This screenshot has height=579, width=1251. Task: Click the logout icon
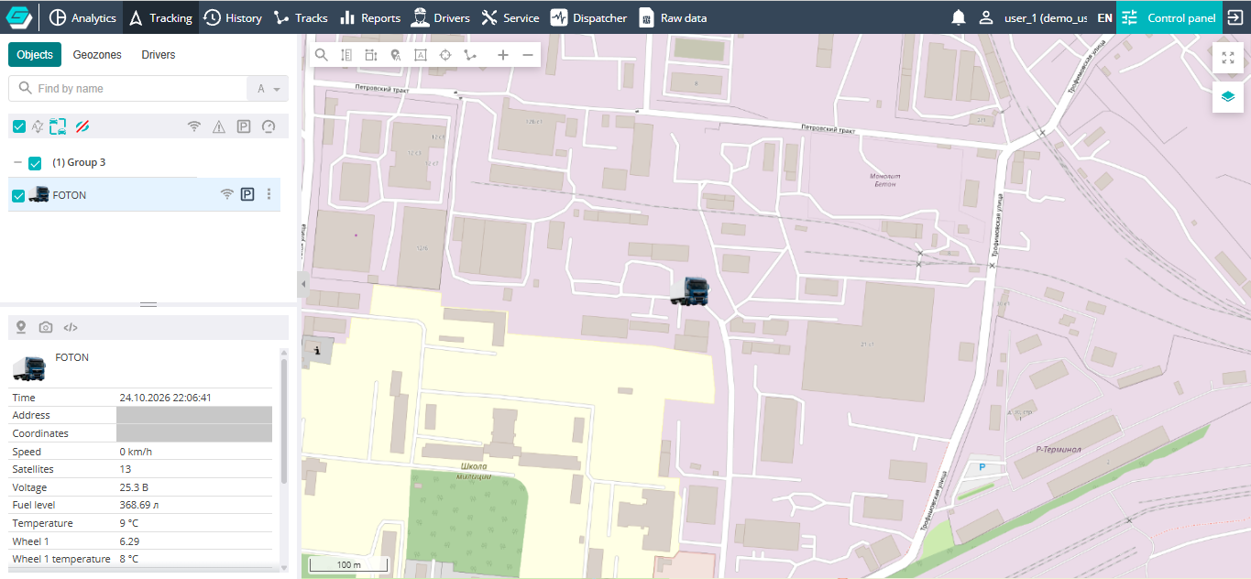click(1235, 17)
